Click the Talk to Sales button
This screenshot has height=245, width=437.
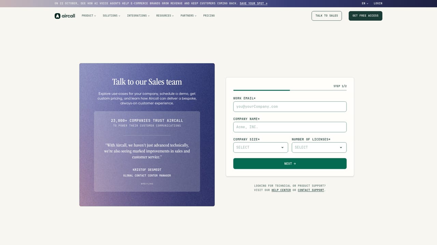point(327,16)
